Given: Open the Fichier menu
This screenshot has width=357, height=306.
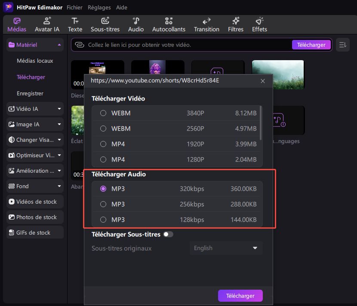Looking at the screenshot, I should [x=74, y=7].
